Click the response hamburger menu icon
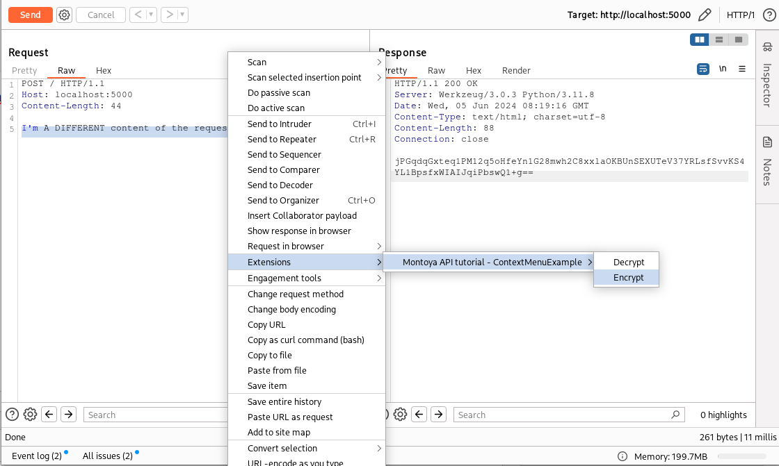The image size is (779, 466). (x=742, y=69)
